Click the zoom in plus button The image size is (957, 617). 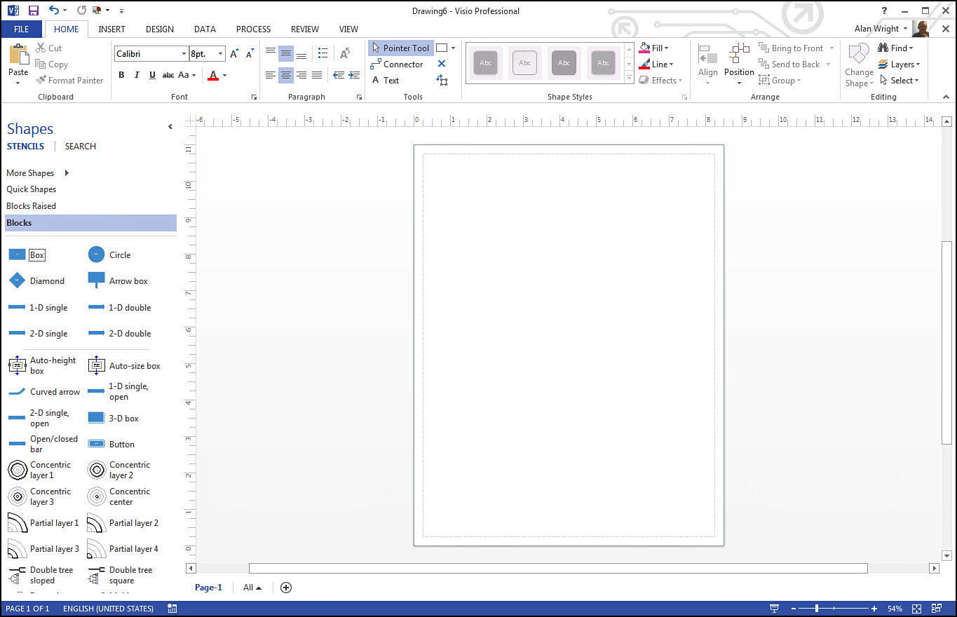(874, 609)
